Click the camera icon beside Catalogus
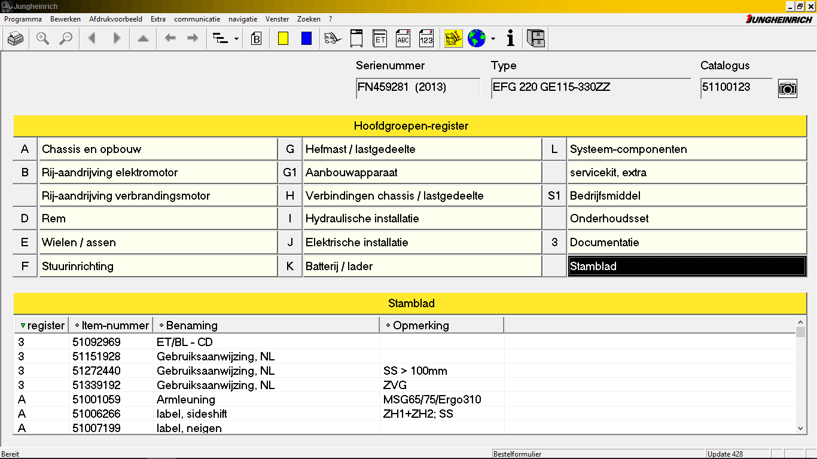 coord(788,88)
